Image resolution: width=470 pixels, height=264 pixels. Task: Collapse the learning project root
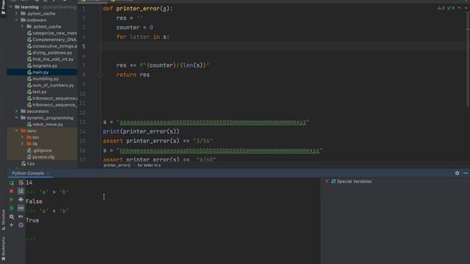pos(11,7)
